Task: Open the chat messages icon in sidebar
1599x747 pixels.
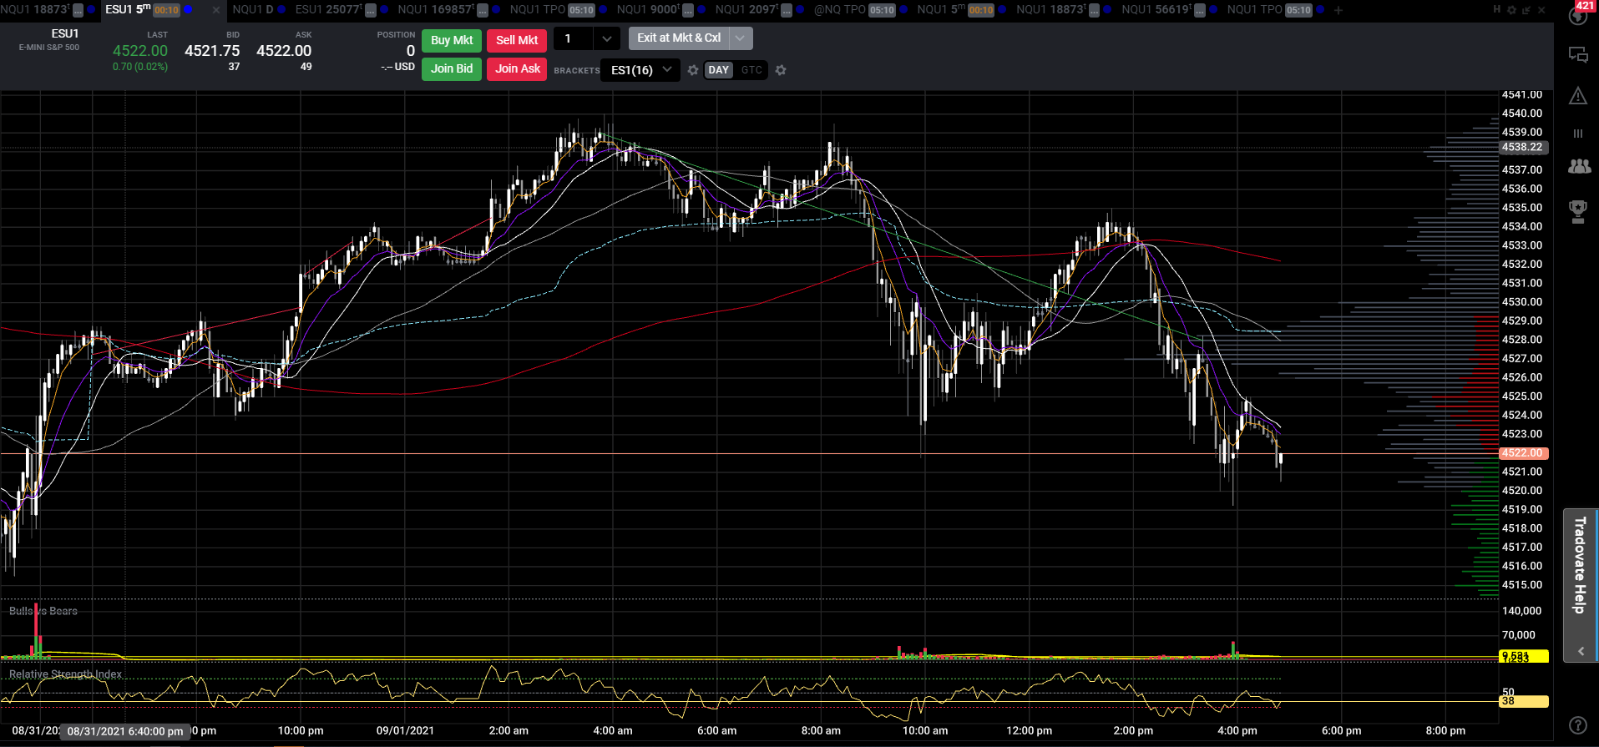Action: click(1578, 55)
